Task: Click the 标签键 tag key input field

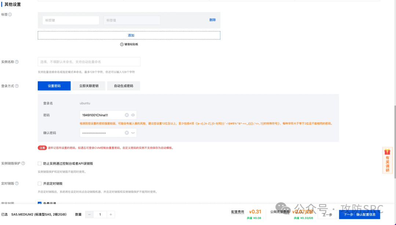Action: coord(70,20)
